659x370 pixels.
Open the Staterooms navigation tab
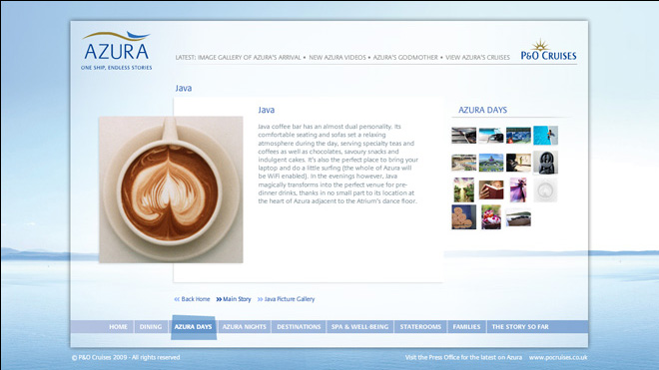[420, 327]
